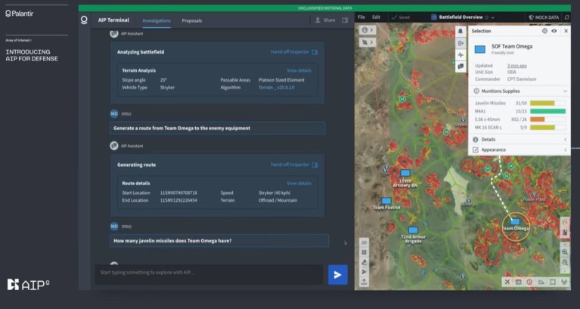Viewport: 580px width, 309px height.
Task: Open the Battlefield Overview title dropdown arrow
Action: pyautogui.click(x=493, y=17)
